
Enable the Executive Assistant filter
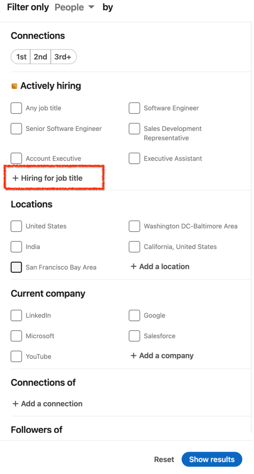134,158
